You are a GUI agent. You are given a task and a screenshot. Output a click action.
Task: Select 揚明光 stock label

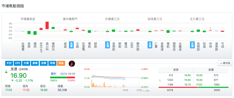pos(53,46)
